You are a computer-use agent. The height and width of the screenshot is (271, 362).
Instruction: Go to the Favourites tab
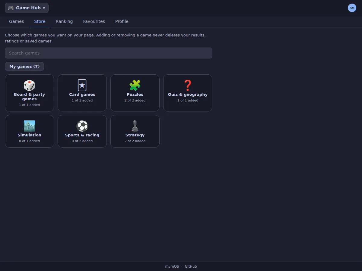click(94, 21)
